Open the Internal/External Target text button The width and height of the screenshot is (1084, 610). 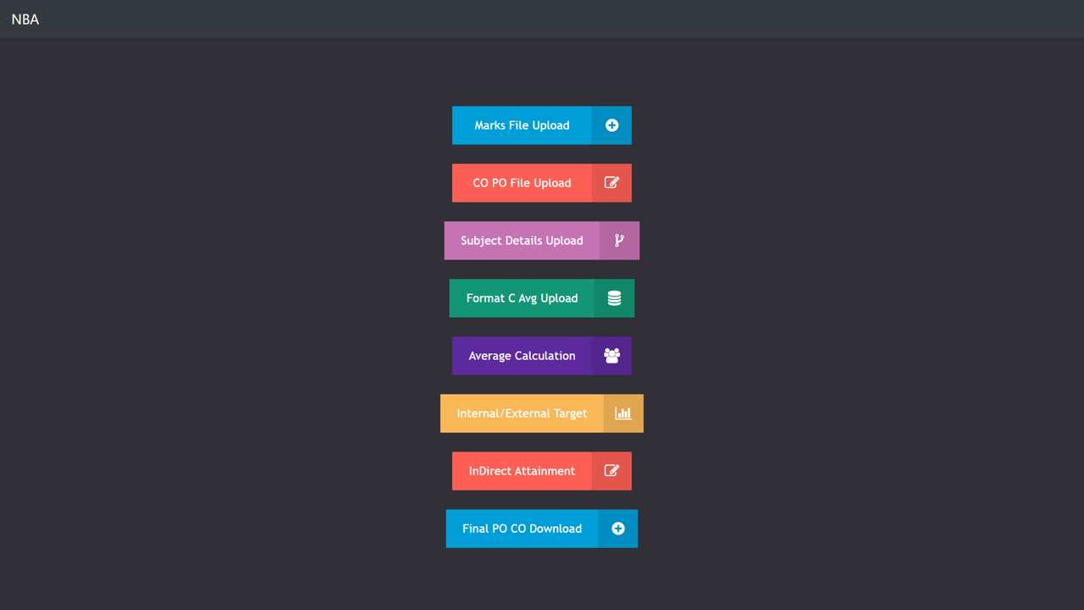[522, 413]
